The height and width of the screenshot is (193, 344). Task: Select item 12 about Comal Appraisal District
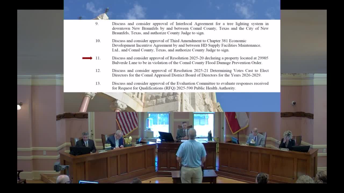(x=188, y=73)
